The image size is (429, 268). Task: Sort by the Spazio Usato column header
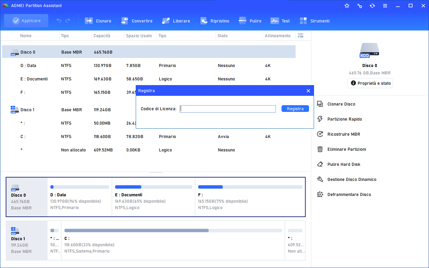coord(139,36)
